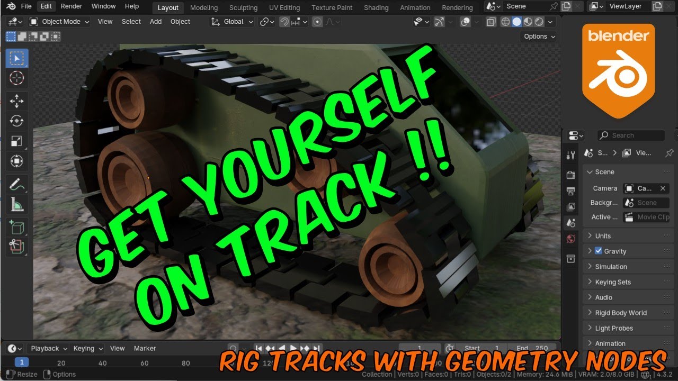Viewport: 678px width, 381px height.
Task: Set selection mode to subtract
Action: coord(33,37)
